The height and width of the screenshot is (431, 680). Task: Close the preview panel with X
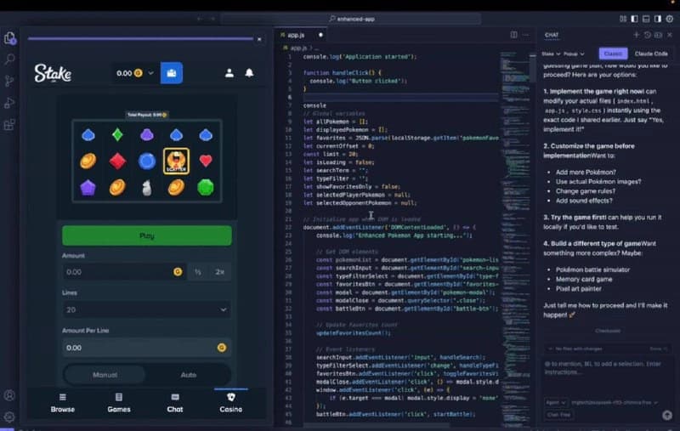click(x=259, y=39)
